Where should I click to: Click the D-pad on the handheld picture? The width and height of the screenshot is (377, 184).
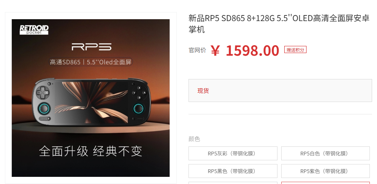[x=42, y=92]
